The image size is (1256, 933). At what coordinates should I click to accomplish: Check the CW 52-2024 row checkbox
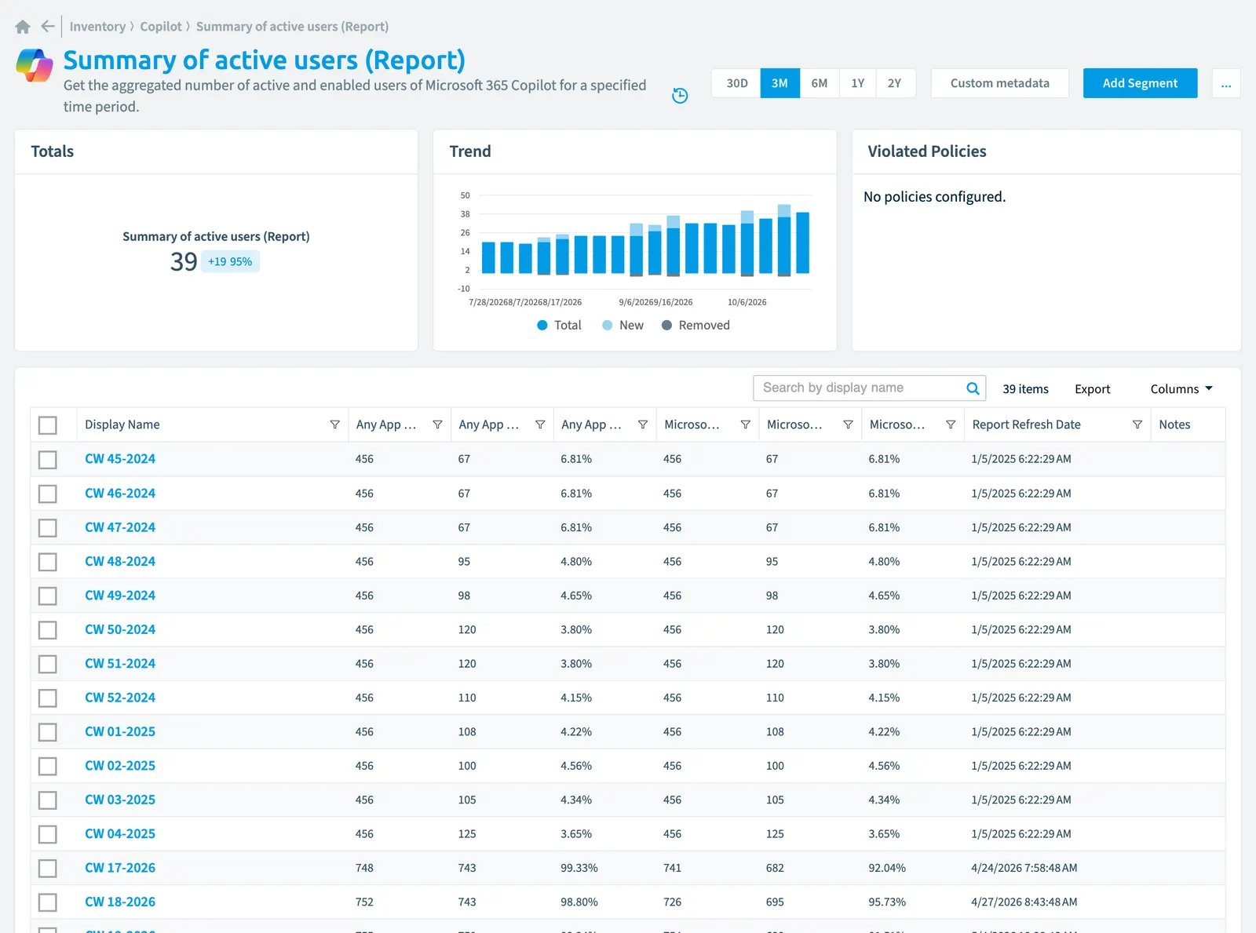pyautogui.click(x=48, y=698)
